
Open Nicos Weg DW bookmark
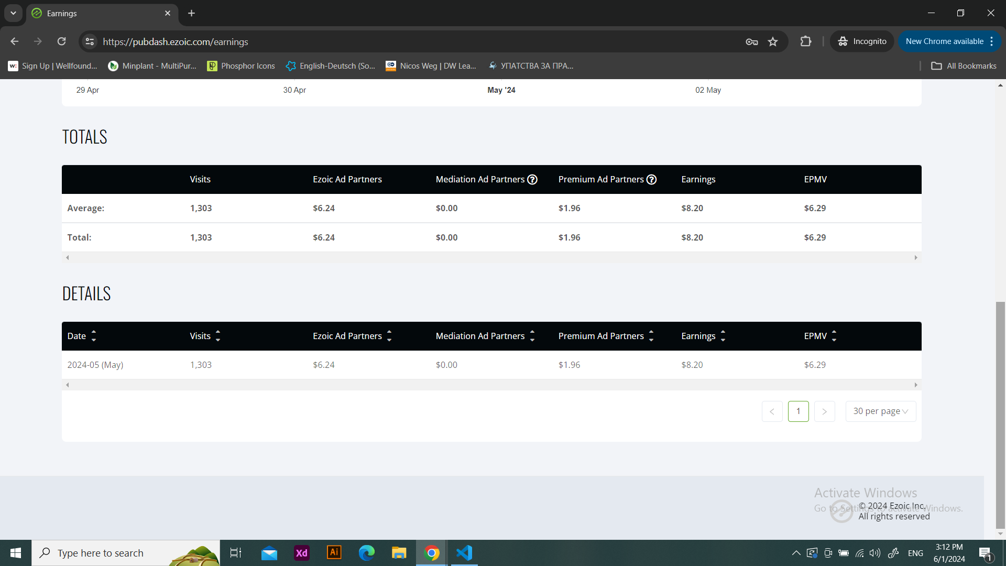point(431,66)
